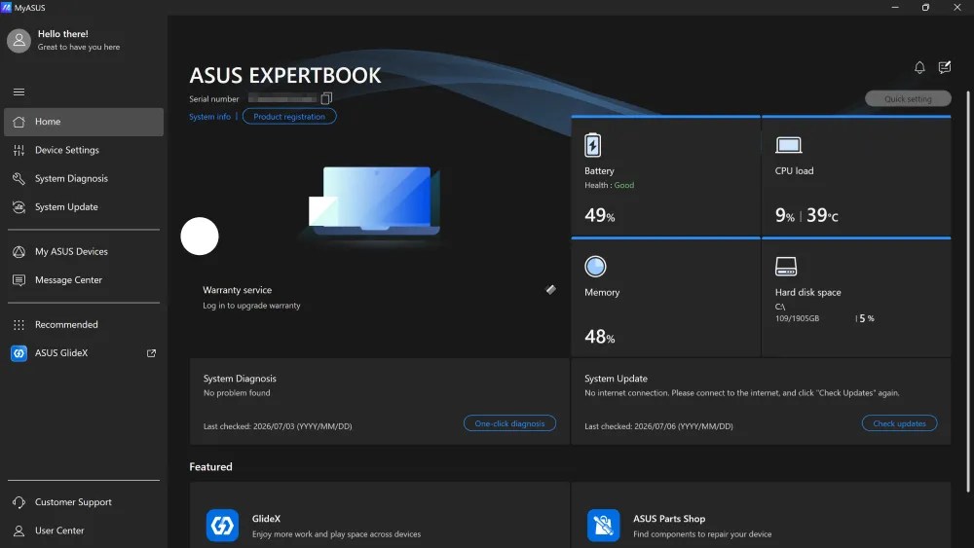
Task: Open My ASUS Devices
Action: [84, 251]
